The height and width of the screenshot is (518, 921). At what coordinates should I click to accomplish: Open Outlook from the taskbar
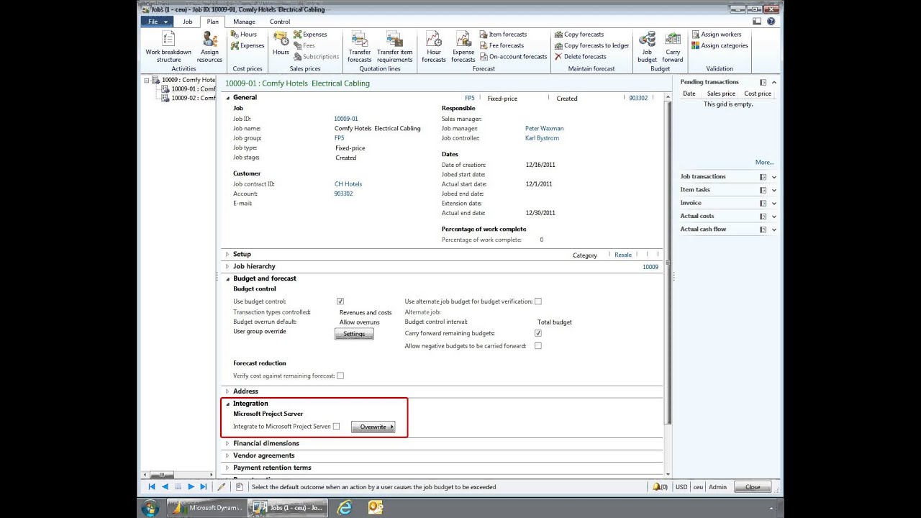pyautogui.click(x=375, y=508)
